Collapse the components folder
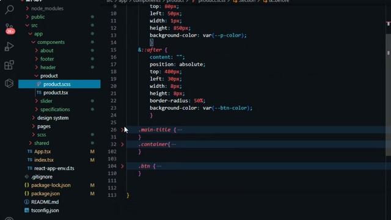Viewport: 391px width, 220px height. [33, 42]
